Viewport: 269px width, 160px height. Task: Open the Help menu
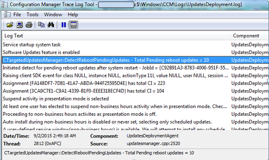coord(73,15)
